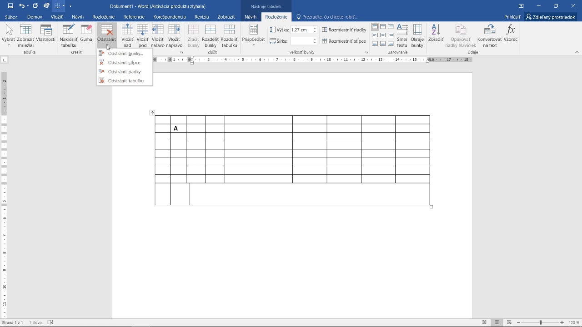
Task: Align cell text center right
Action: pyautogui.click(x=391, y=35)
